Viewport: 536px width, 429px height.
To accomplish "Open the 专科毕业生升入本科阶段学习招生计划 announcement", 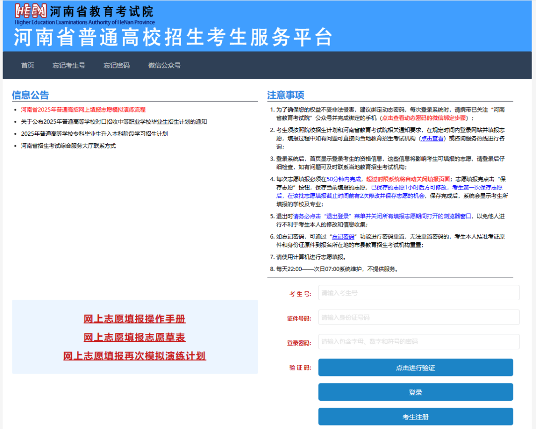I will (x=94, y=134).
